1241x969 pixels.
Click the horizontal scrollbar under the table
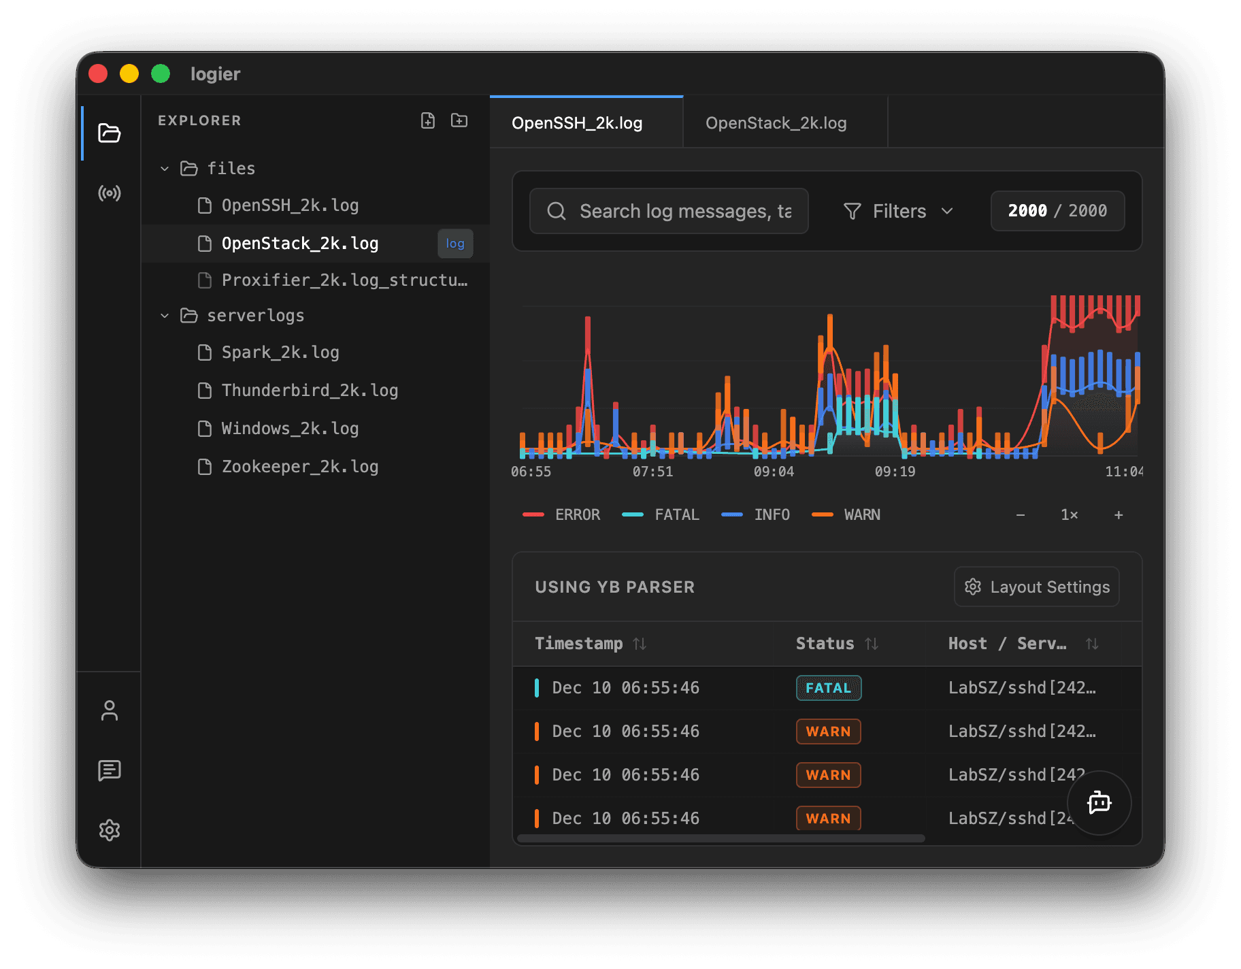721,838
